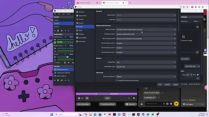Move the selected scene up
The width and height of the screenshot is (209, 117).
(65, 31)
